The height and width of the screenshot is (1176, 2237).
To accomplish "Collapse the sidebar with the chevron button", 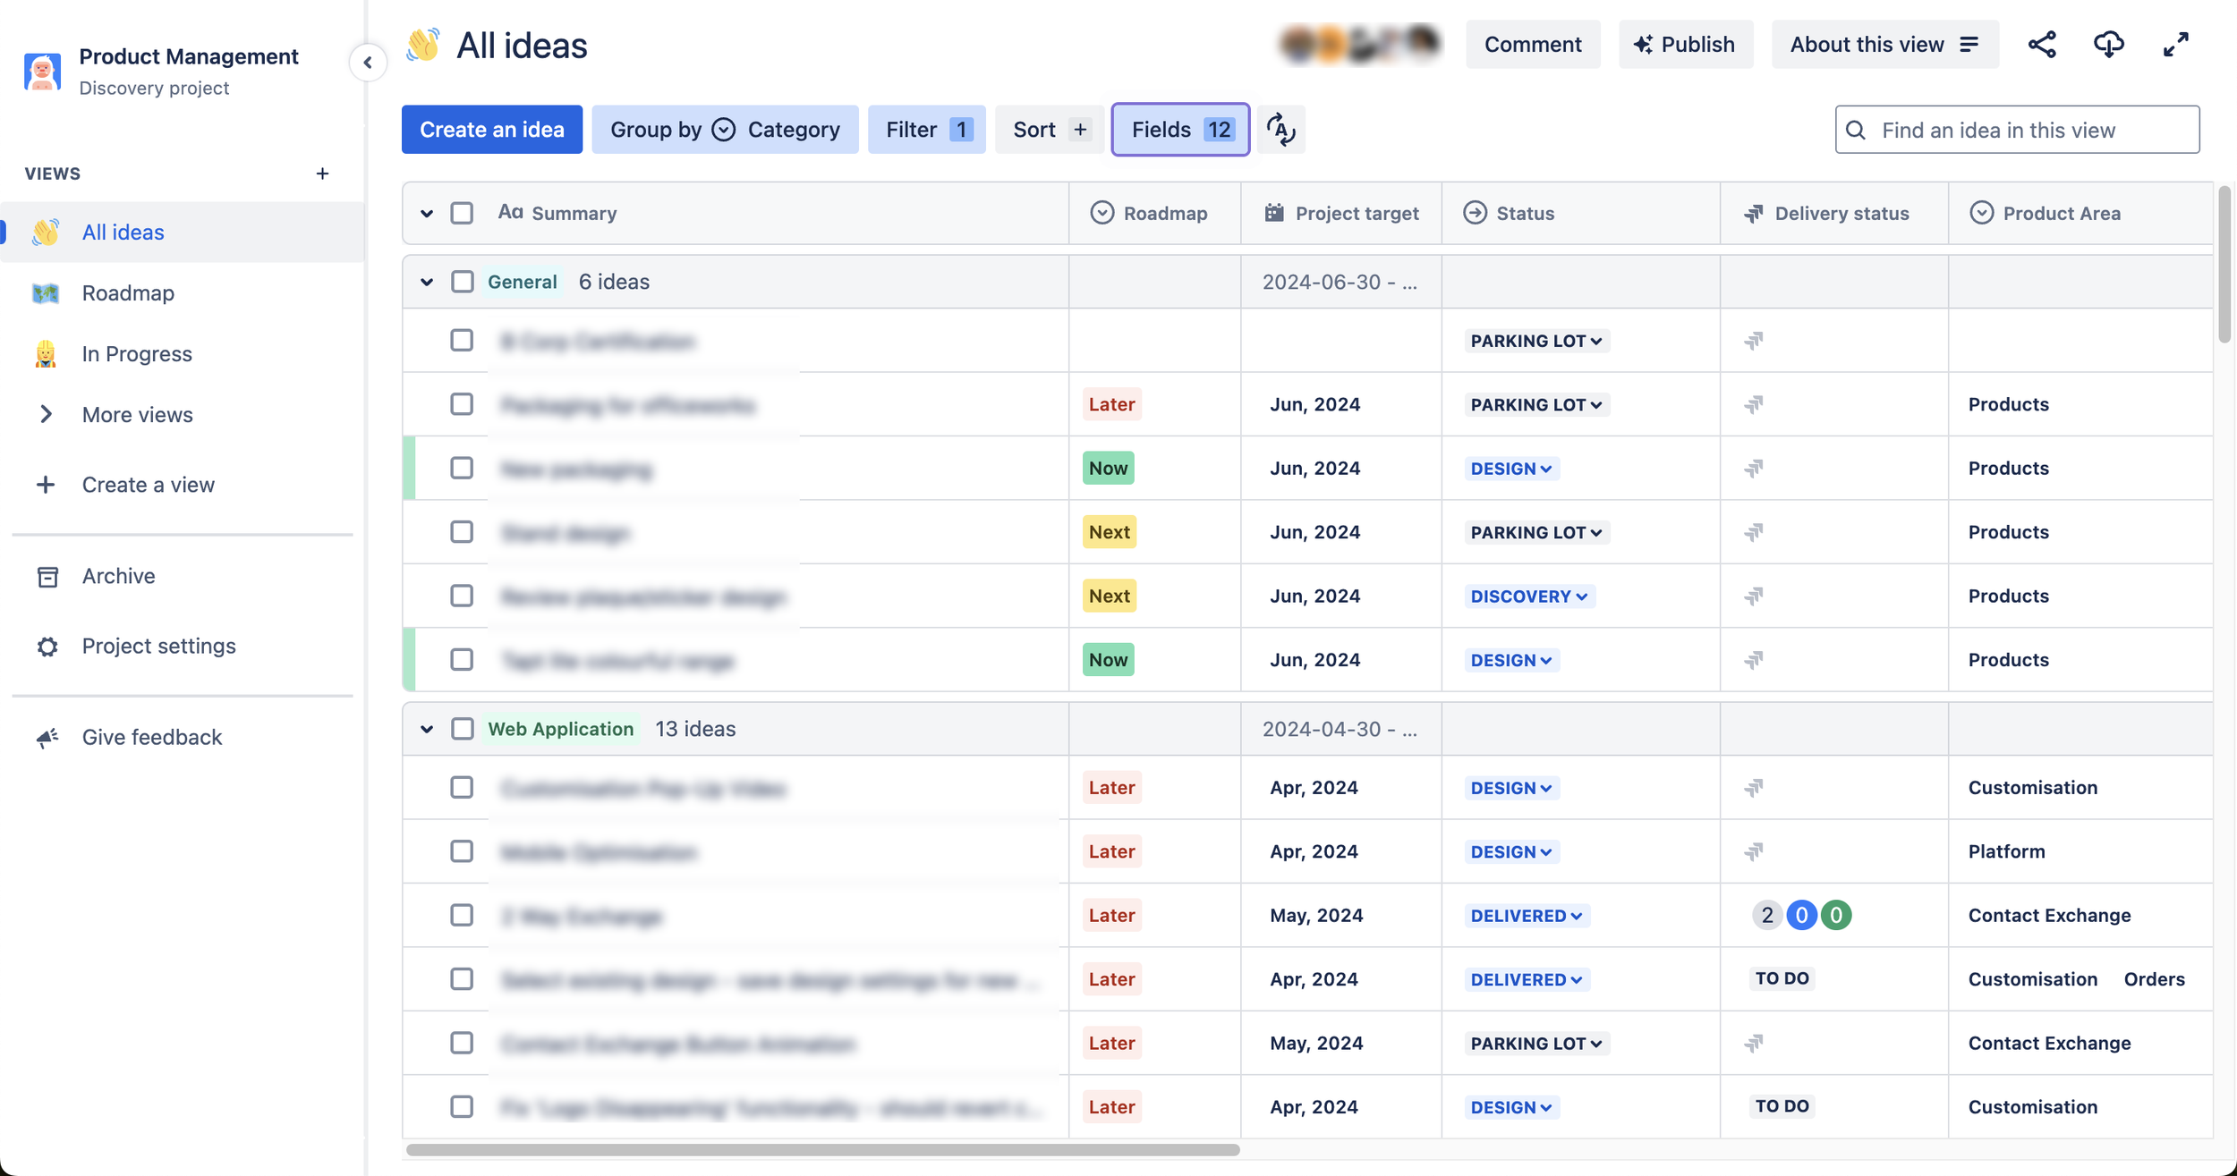I will pyautogui.click(x=368, y=63).
